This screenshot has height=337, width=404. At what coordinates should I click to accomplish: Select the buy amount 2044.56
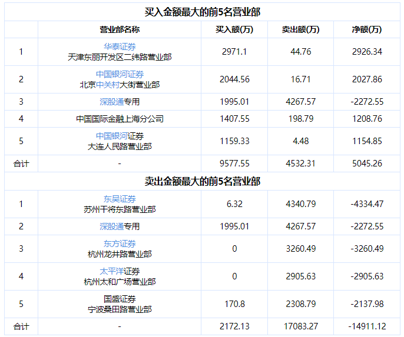point(234,79)
